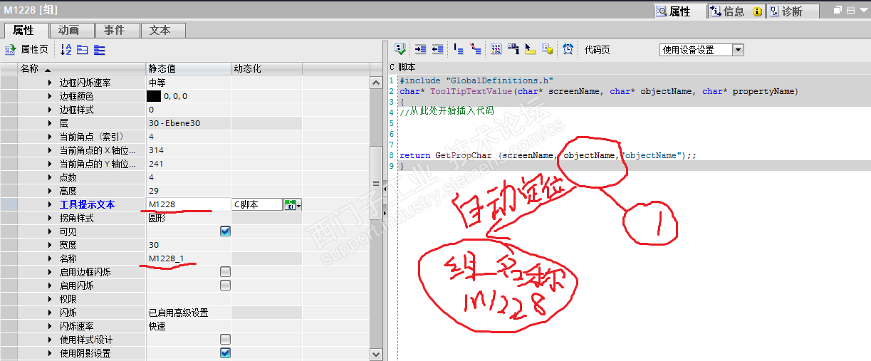The image size is (871, 361).
Task: Click the object info icon in script toolbar
Action: tap(513, 49)
